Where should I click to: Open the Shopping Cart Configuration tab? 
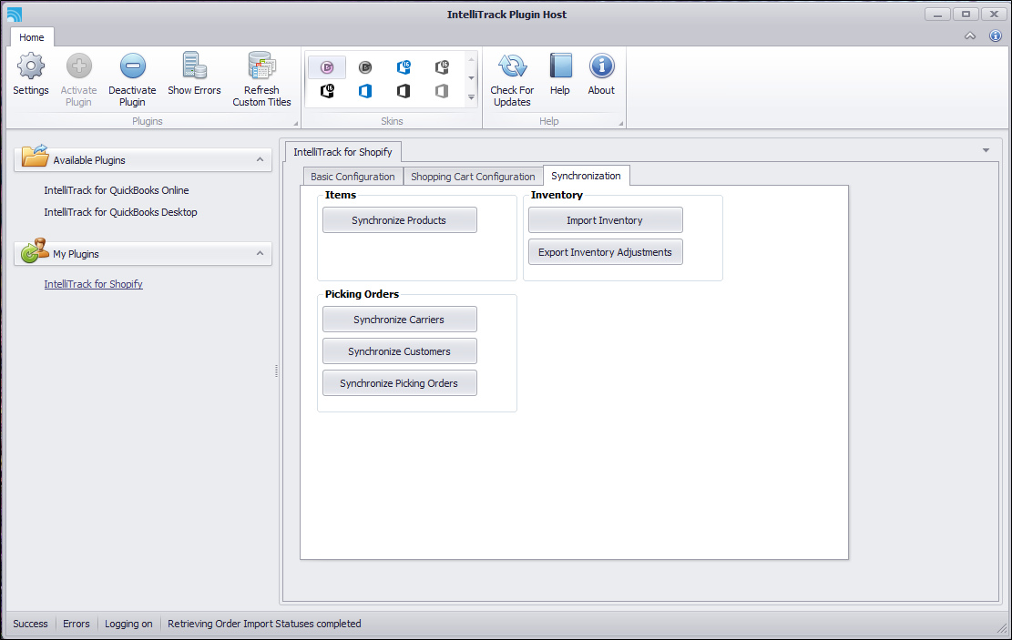pyautogui.click(x=473, y=177)
